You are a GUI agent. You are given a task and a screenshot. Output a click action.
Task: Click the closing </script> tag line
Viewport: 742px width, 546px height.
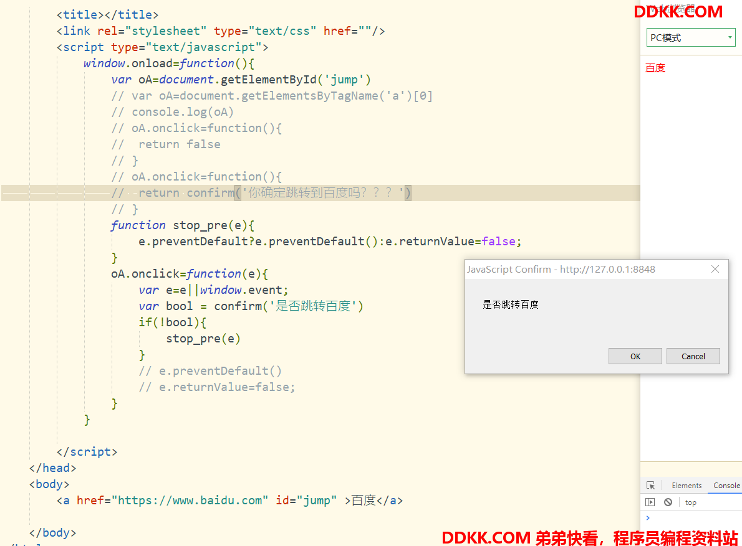pos(87,451)
